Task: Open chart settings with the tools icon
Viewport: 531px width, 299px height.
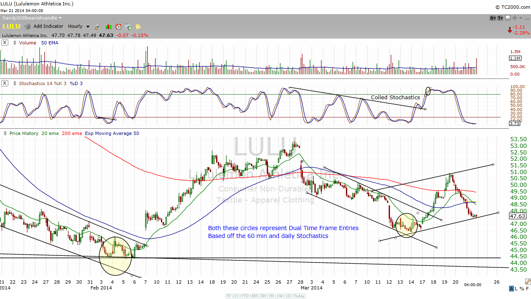Action: coord(98,27)
